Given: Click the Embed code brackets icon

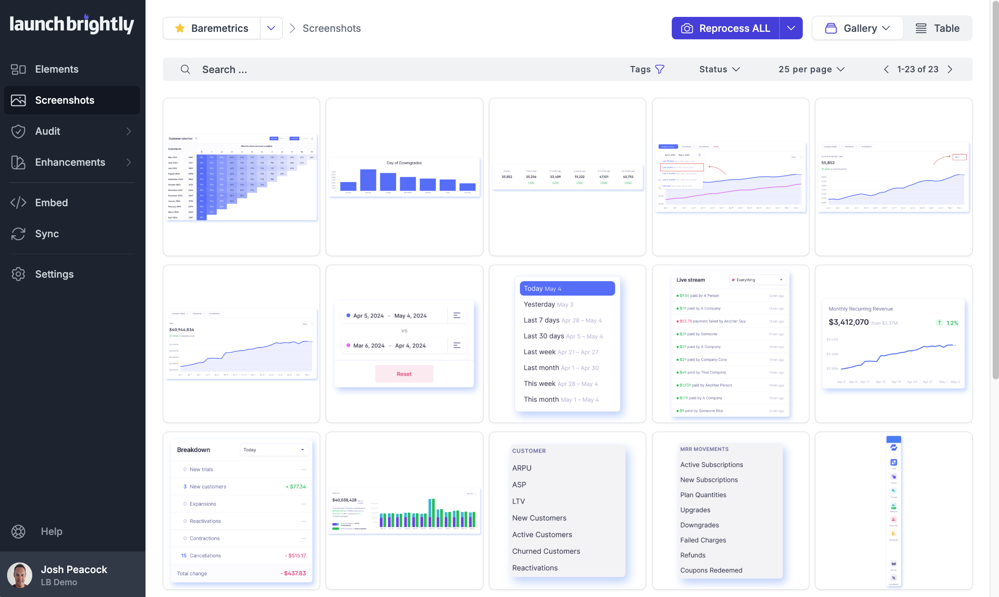Looking at the screenshot, I should 18,202.
